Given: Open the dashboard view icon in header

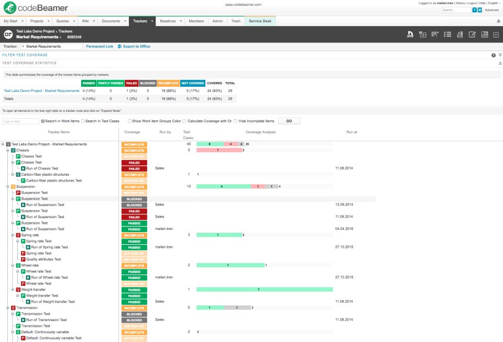Looking at the screenshot, I should coord(484,35).
